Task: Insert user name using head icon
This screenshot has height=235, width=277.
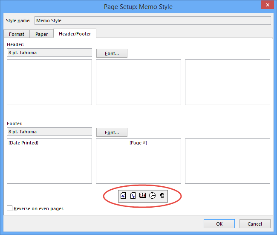Action: point(162,196)
